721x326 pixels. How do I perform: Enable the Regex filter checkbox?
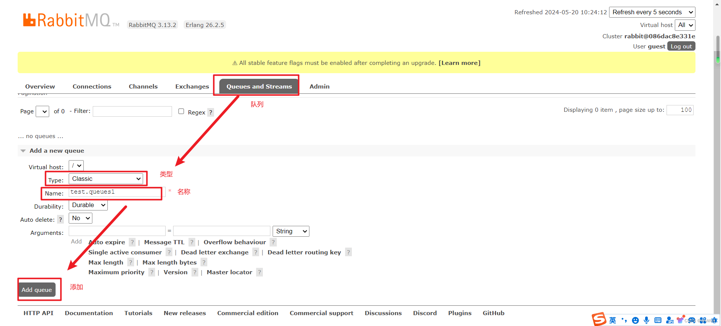tap(181, 111)
